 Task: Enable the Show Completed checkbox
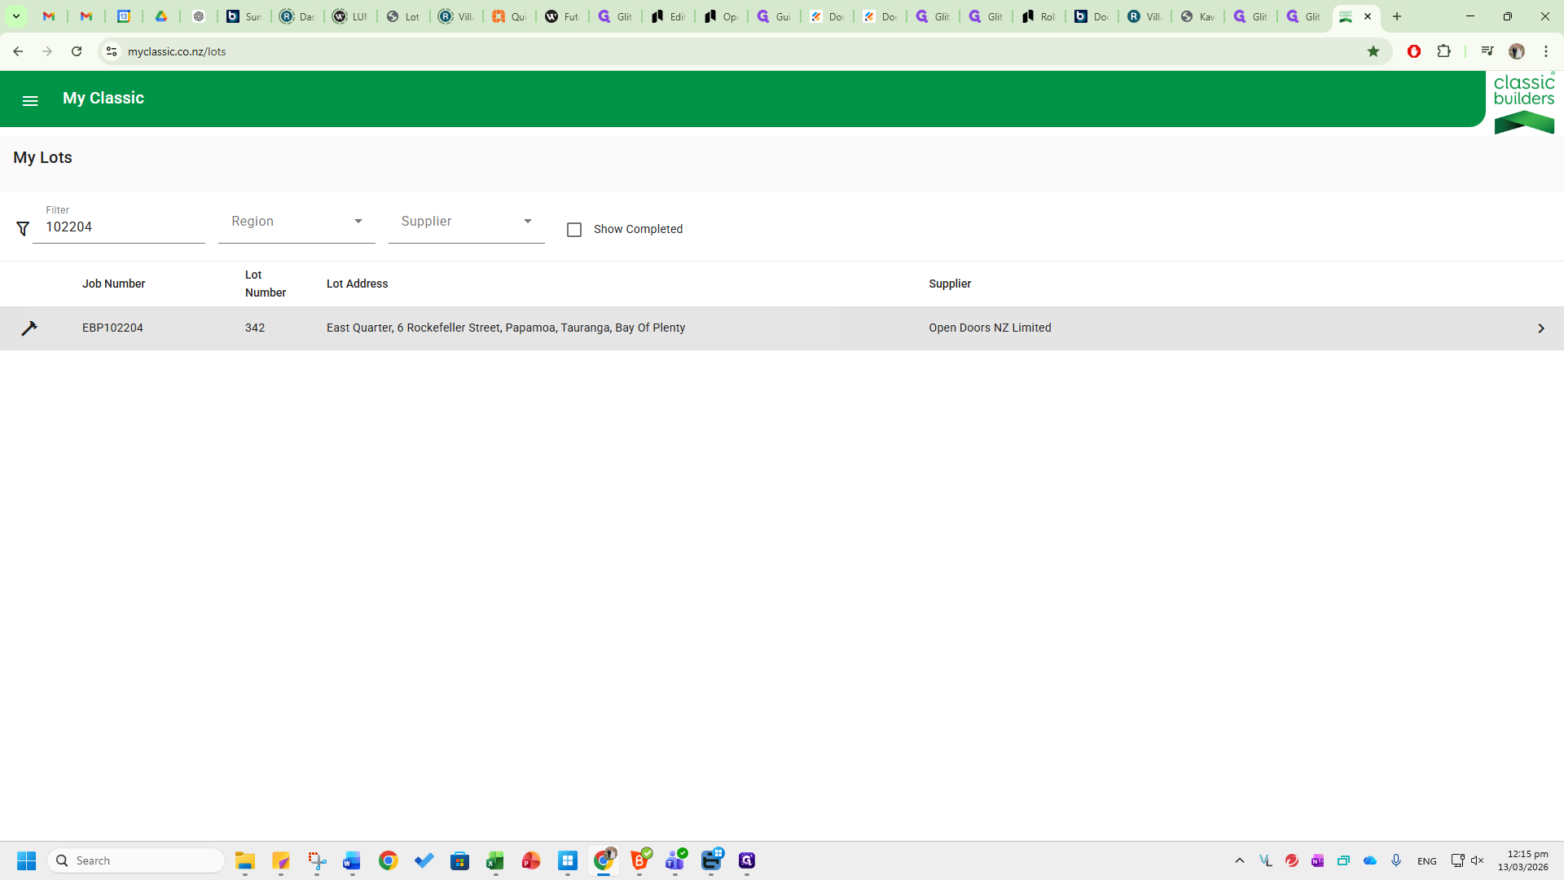(x=574, y=230)
